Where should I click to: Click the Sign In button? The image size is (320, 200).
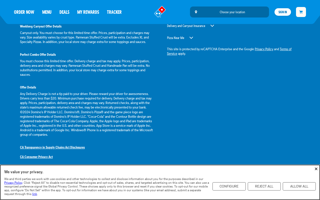tap(283, 12)
